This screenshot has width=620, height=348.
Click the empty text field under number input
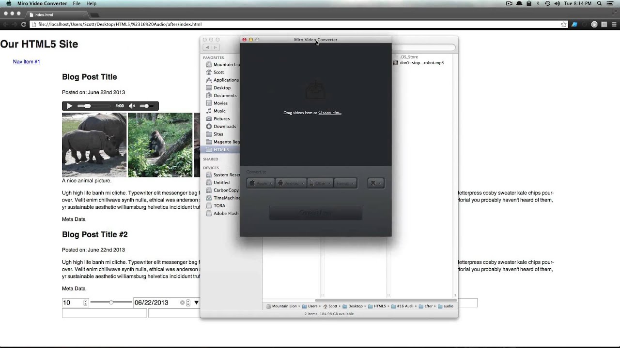point(104,313)
